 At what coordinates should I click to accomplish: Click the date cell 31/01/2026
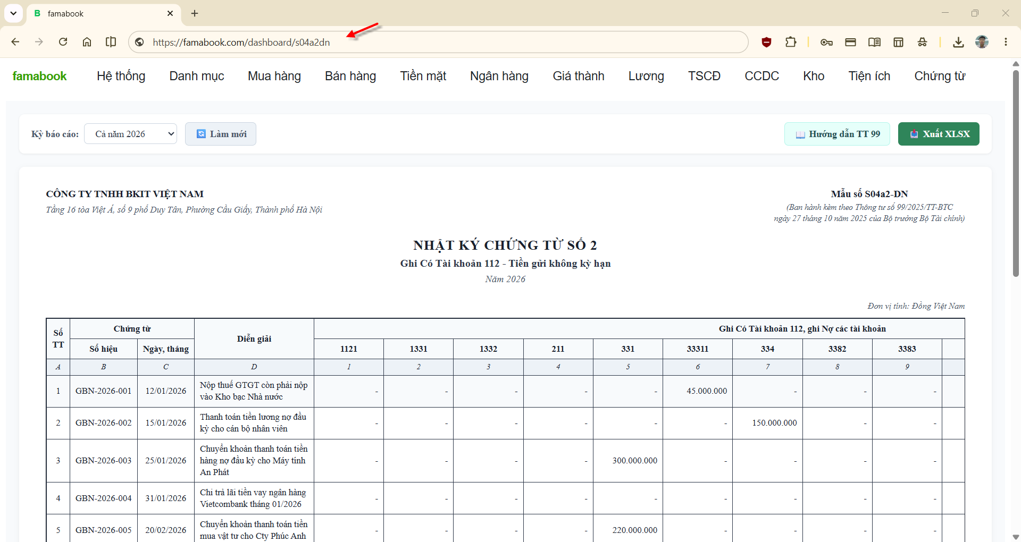pyautogui.click(x=166, y=498)
